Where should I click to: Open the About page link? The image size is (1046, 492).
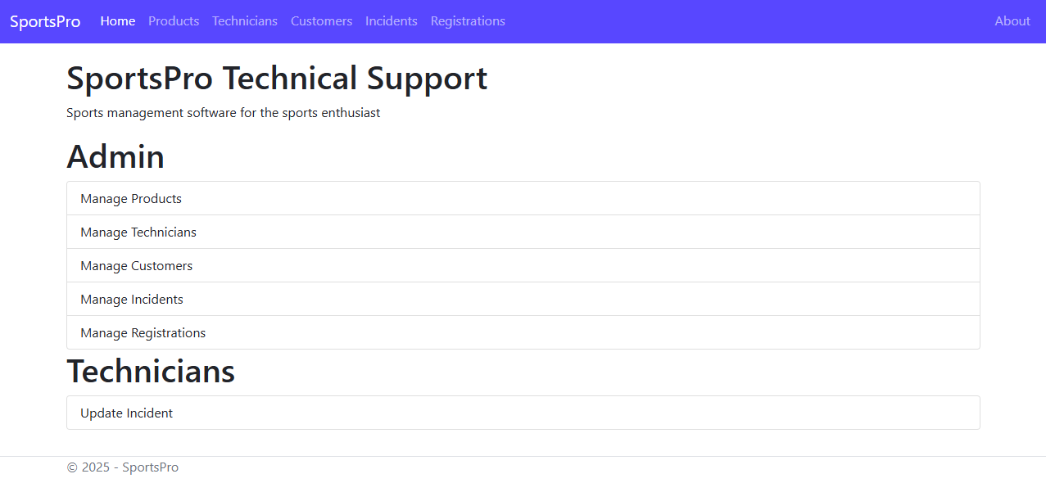click(x=1012, y=21)
